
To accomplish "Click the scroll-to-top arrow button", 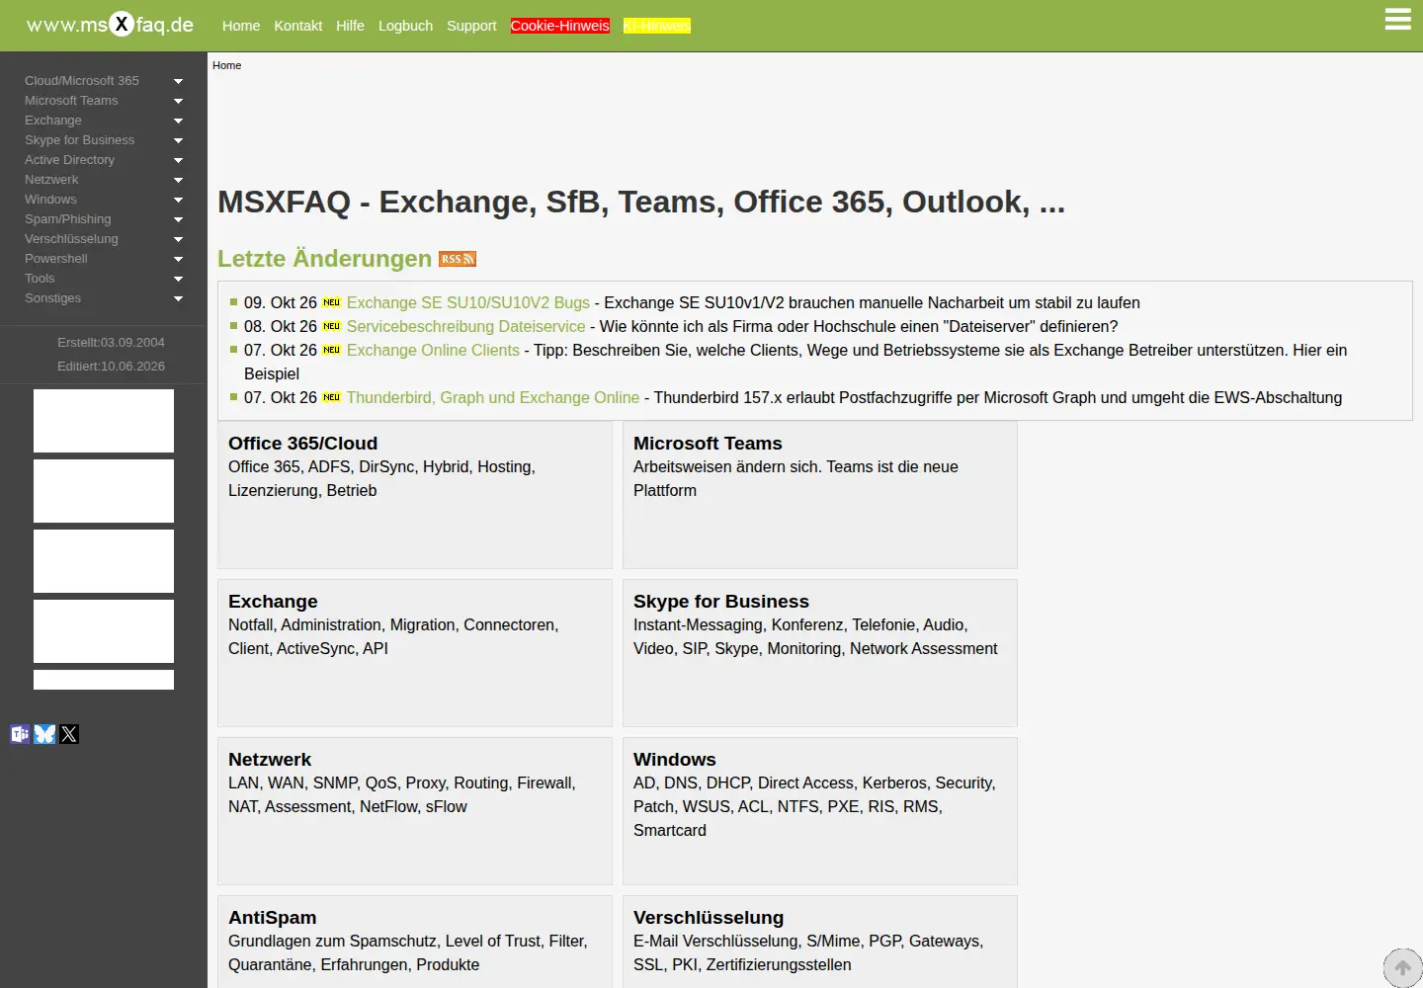I will coord(1402,968).
